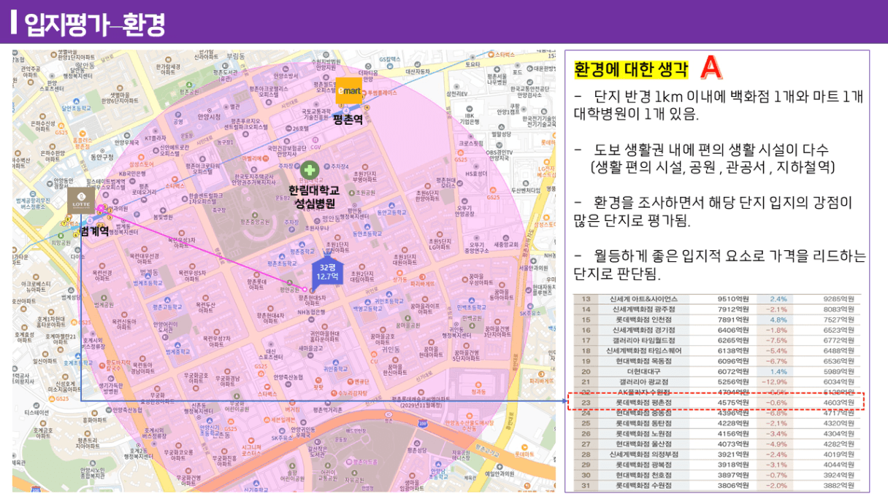
Task: Select table row 롯데백화점 인천점
Action: (x=717, y=320)
